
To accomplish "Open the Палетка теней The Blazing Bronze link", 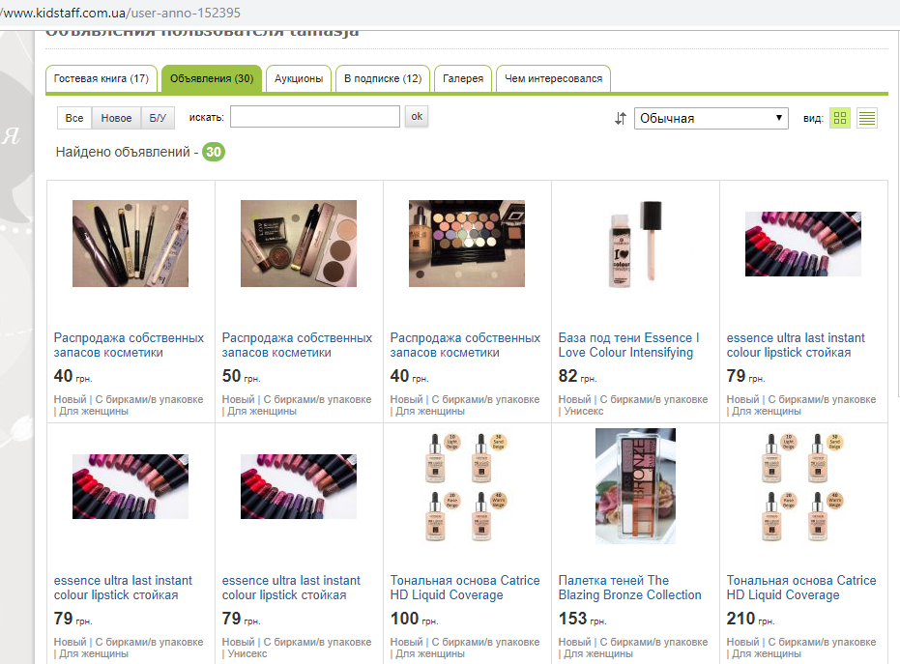I will (629, 588).
